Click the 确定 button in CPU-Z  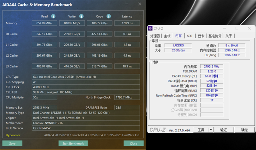(244, 130)
